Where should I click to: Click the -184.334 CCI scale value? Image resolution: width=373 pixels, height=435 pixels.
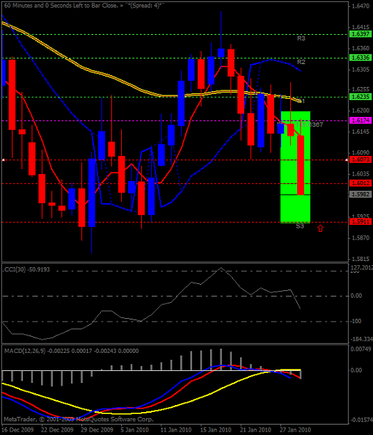click(x=362, y=339)
